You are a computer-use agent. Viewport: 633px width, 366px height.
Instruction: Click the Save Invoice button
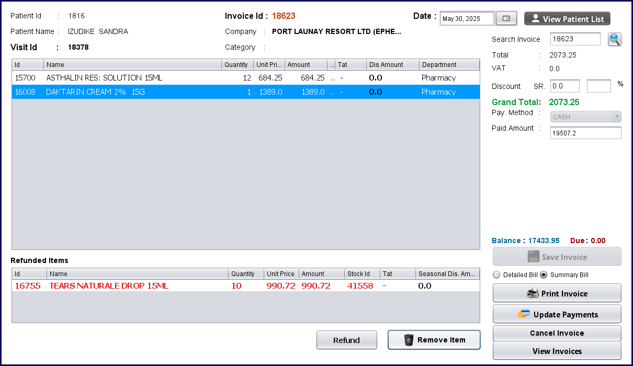557,257
